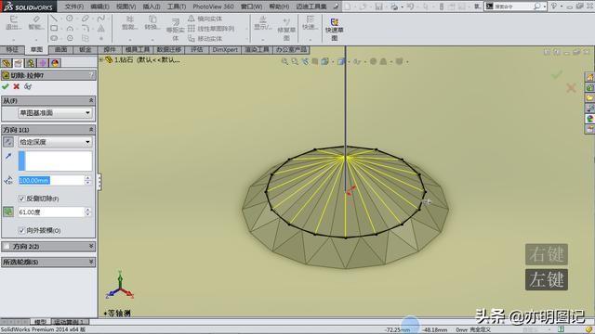Viewport: 595px width, 334px height.
Task: Expand the 所选轮廓 selected contours section
Action: 48,262
